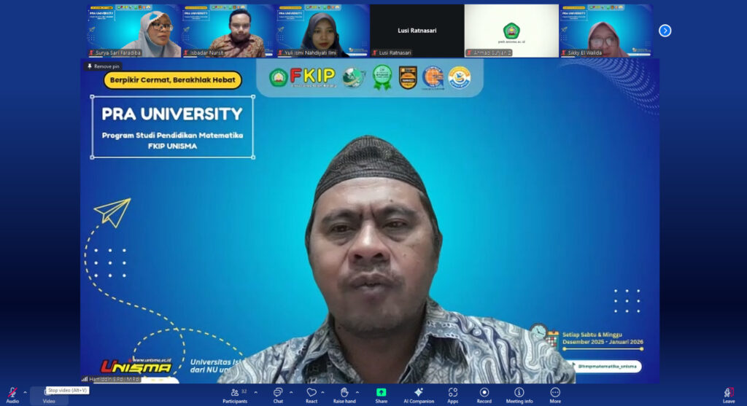Leave the meeting
Image resolution: width=747 pixels, height=406 pixels.
coord(729,395)
